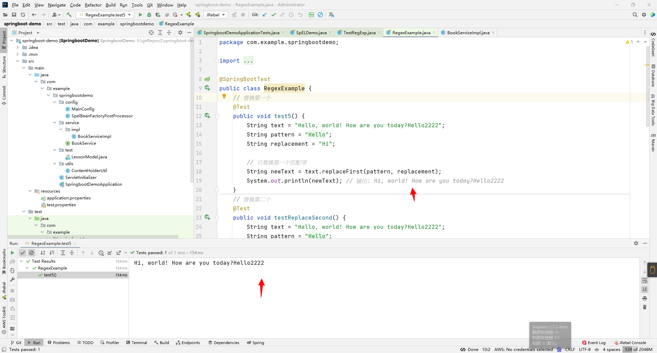Open the Refactor menu
Screen dimensions: 657x353
click(93, 5)
